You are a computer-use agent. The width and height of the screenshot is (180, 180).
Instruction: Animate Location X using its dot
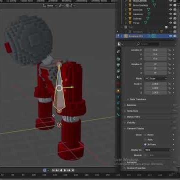[173, 50]
